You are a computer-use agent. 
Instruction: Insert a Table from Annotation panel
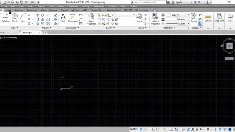[81, 23]
